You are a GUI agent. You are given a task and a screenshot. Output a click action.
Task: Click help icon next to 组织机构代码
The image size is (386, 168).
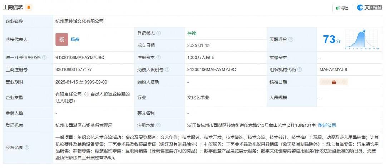coord(300,70)
